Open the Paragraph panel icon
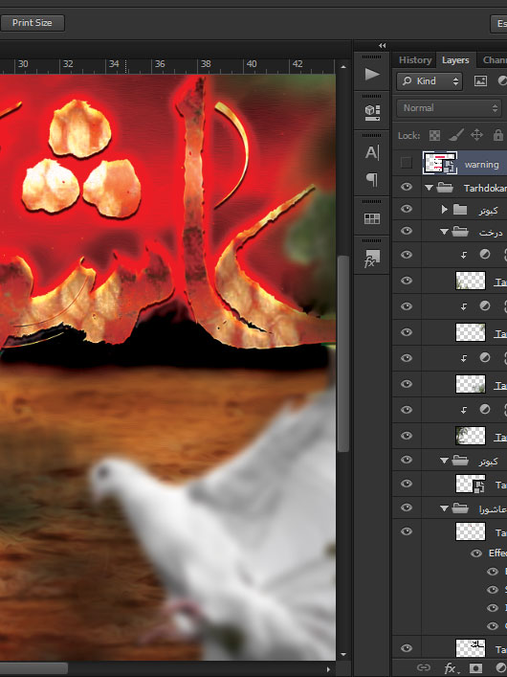Screen dimensions: 507x677 tap(372, 179)
